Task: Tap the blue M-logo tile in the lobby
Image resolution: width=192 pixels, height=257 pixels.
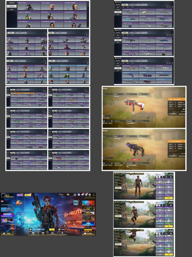Action: tap(76, 203)
